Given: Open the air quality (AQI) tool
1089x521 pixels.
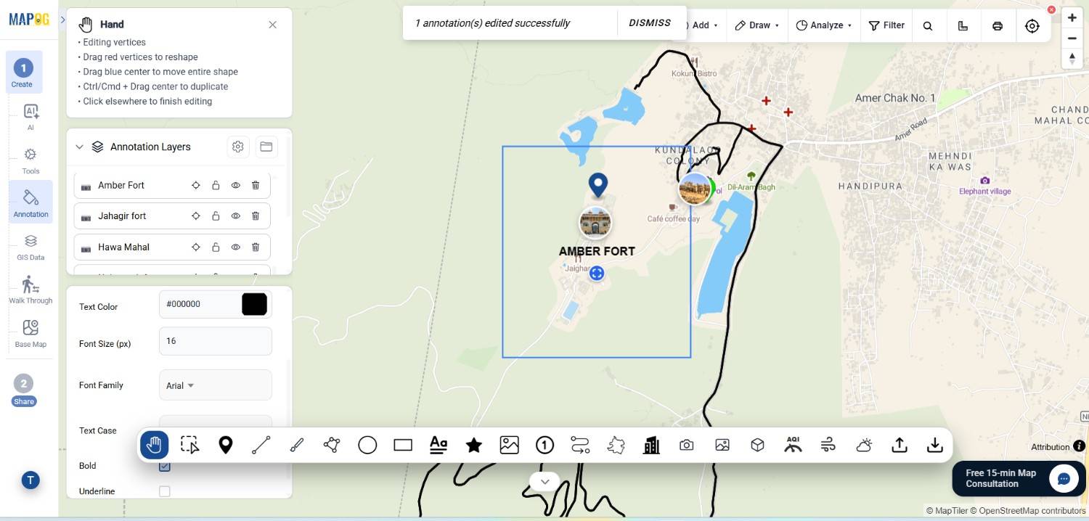Looking at the screenshot, I should [793, 445].
